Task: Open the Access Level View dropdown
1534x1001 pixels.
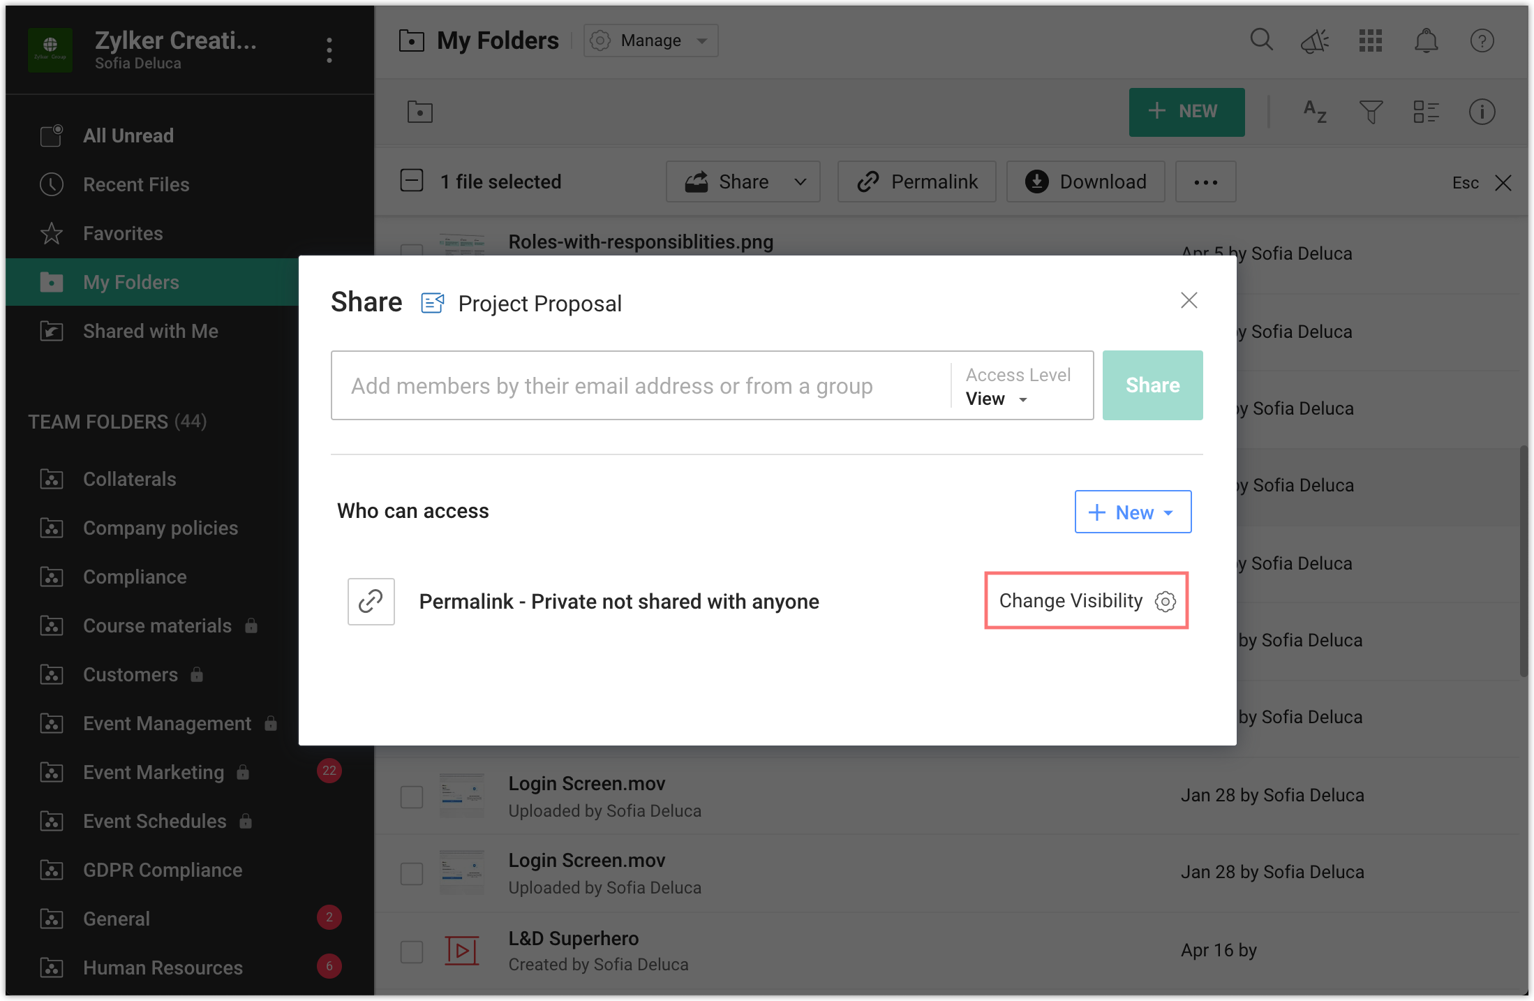Action: coord(998,399)
